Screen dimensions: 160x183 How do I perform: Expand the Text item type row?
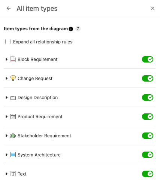(x=6, y=174)
